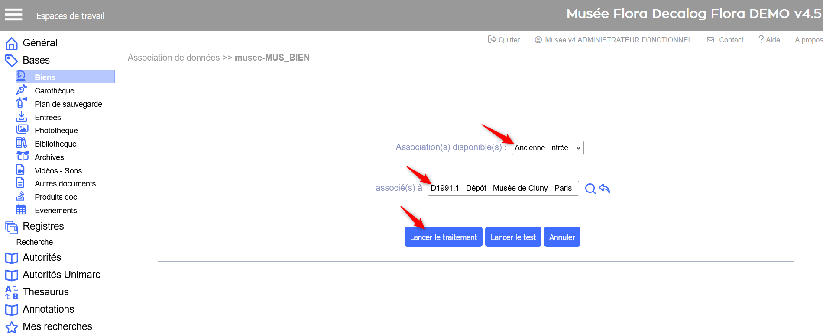
Task: Click the associé(s) à input field
Action: coord(502,189)
